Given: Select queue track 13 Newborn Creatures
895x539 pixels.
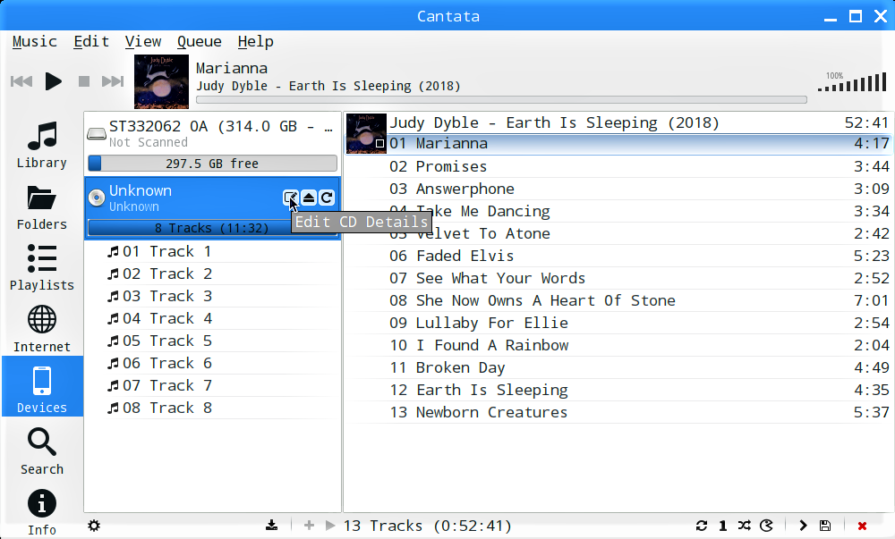Looking at the screenshot, I should pos(619,412).
